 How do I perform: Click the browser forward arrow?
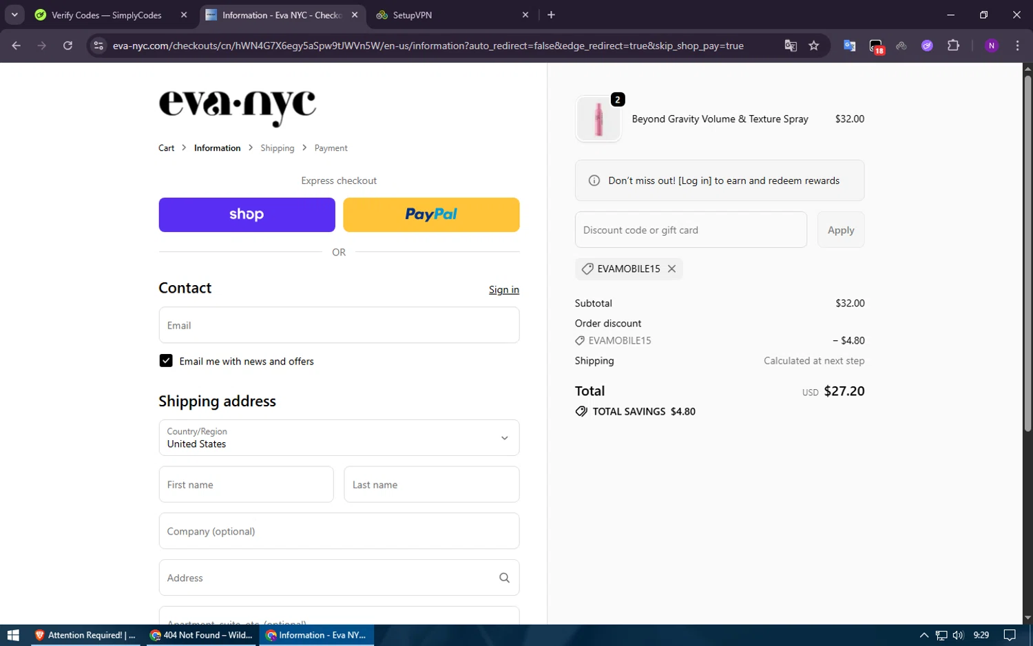tap(42, 45)
